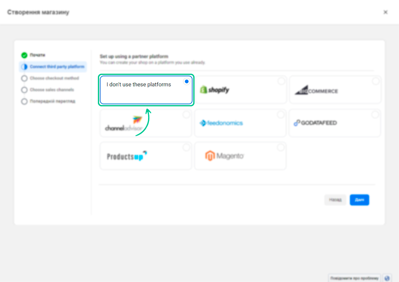Select the GoDataFeed radio button
The width and height of the screenshot is (399, 282).
click(x=375, y=115)
